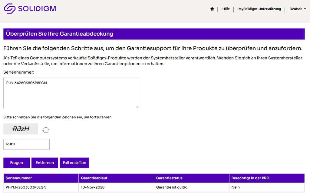Go to the home page icon
Image resolution: width=310 pixels, height=194 pixels.
click(x=212, y=9)
